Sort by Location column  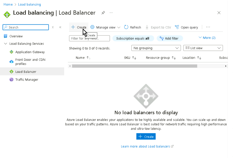point(192,58)
